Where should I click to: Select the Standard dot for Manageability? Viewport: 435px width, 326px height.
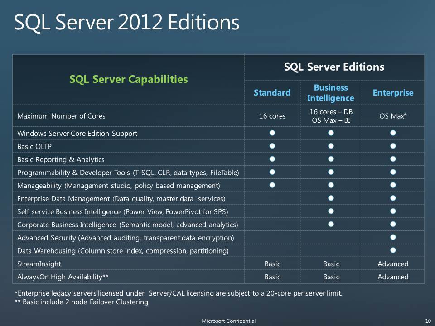click(271, 185)
